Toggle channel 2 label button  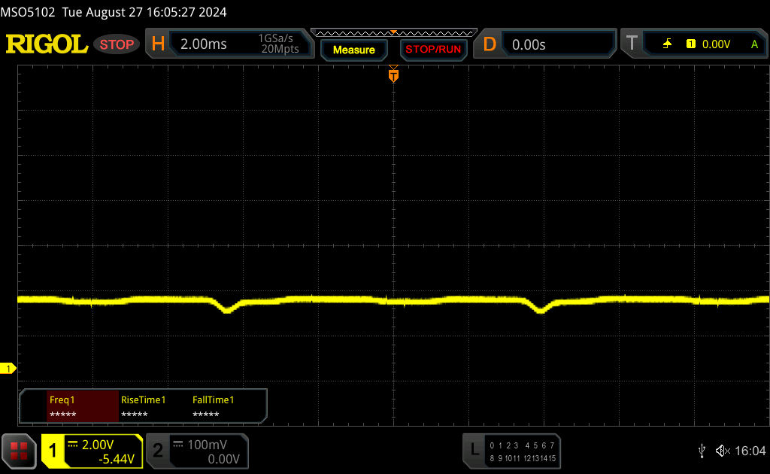tap(158, 451)
